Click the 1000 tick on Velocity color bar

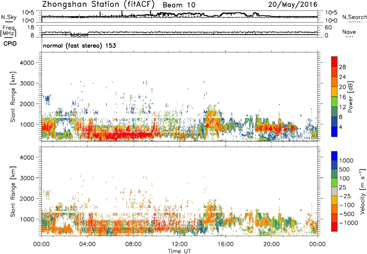pos(346,160)
